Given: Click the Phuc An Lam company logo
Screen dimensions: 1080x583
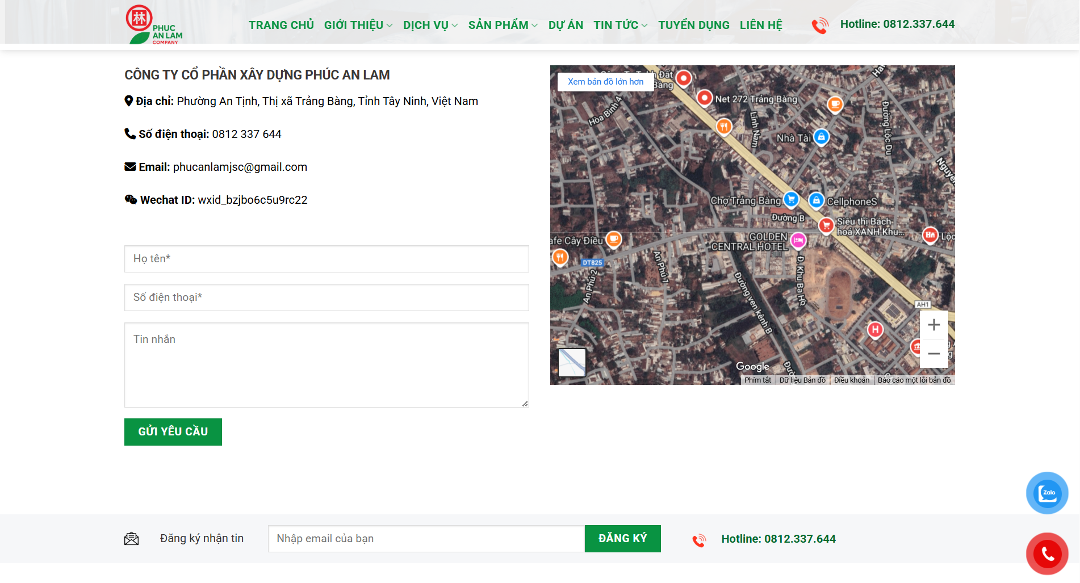Looking at the screenshot, I should (x=153, y=25).
